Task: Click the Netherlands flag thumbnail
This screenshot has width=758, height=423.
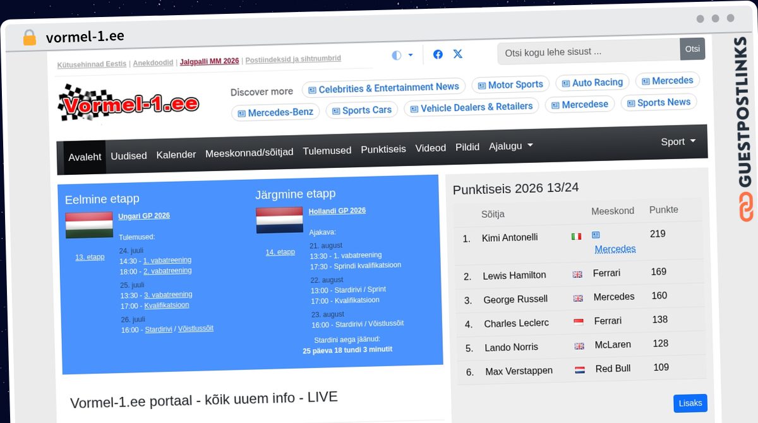Action: [x=280, y=220]
